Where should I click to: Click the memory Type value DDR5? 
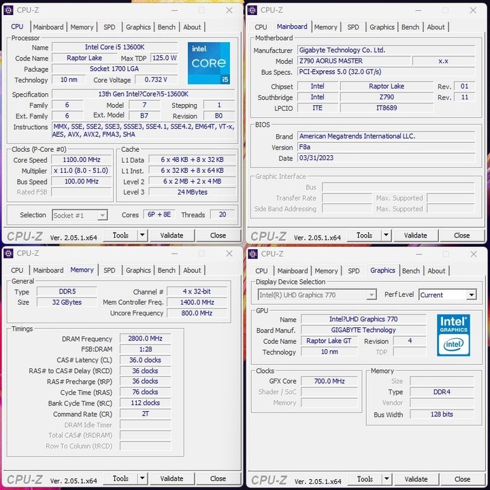pos(67,291)
